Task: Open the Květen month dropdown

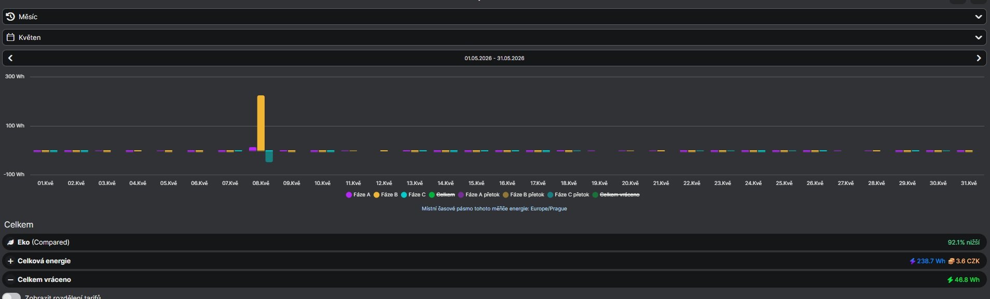Action: tap(494, 37)
